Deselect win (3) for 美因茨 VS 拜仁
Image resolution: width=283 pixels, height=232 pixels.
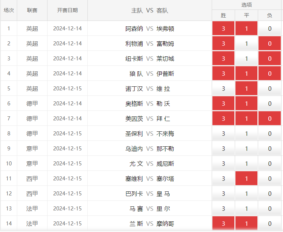(x=223, y=118)
